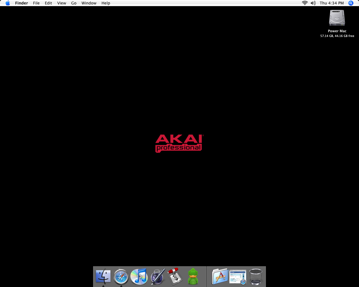Open the Help menu
Image resolution: width=359 pixels, height=287 pixels.
pyautogui.click(x=106, y=3)
